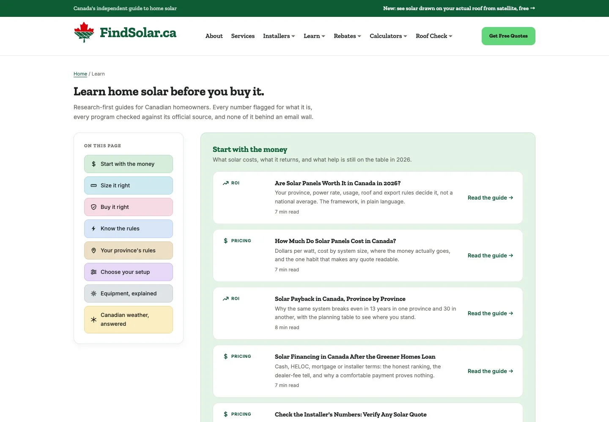
Task: Click the FindSolar.ca wordmark text
Action: pos(138,32)
